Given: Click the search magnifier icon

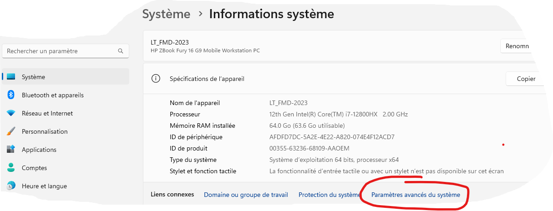Looking at the screenshot, I should click(121, 51).
